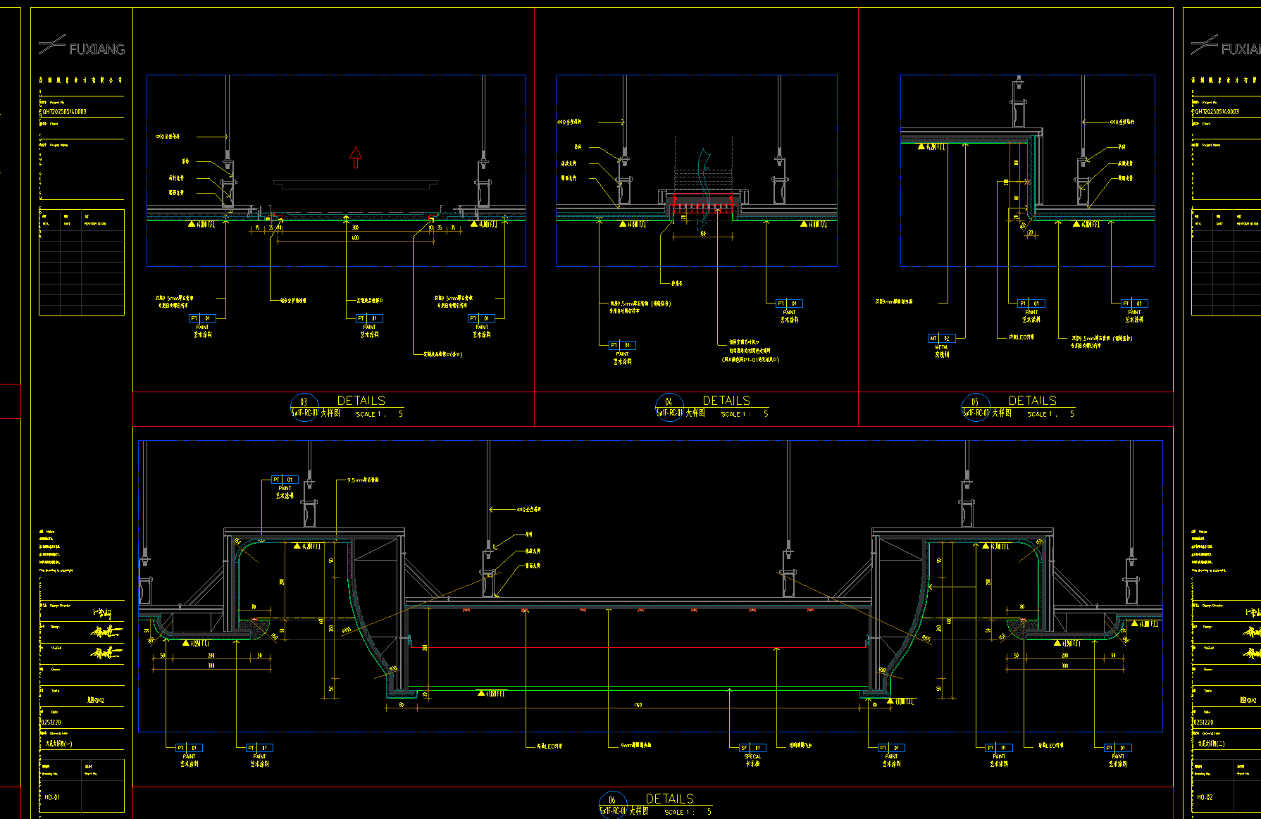1261x819 pixels.
Task: Click the DETAILS title of drawing 05
Action: (x=1033, y=401)
